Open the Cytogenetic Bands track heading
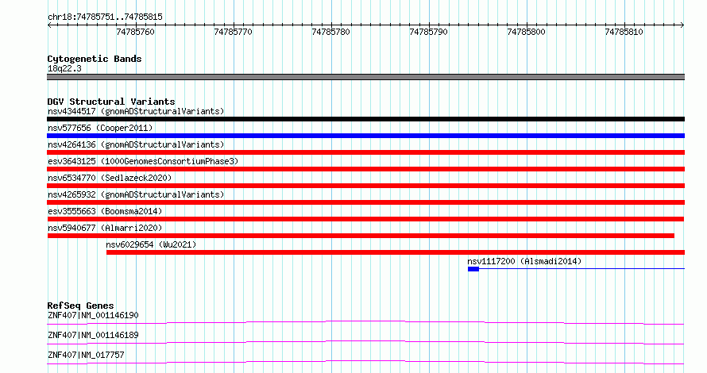 95,59
